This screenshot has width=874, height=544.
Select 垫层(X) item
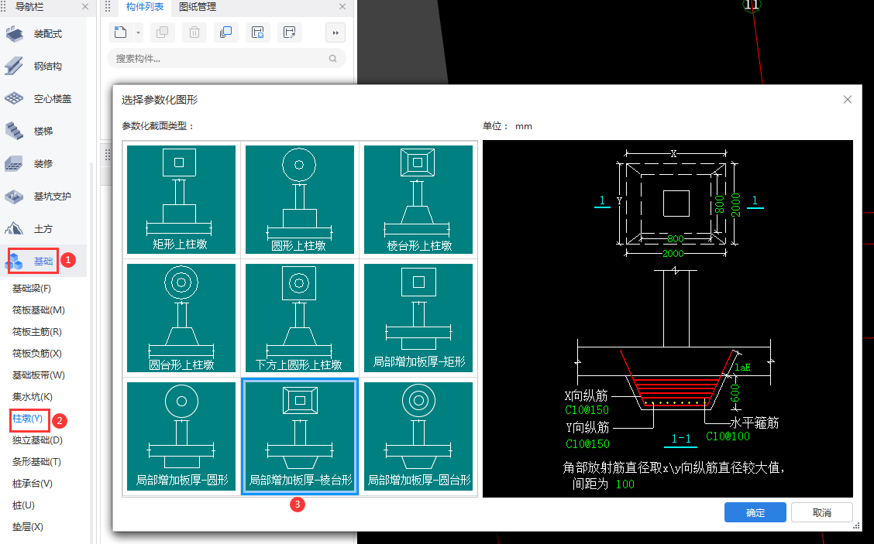(28, 527)
